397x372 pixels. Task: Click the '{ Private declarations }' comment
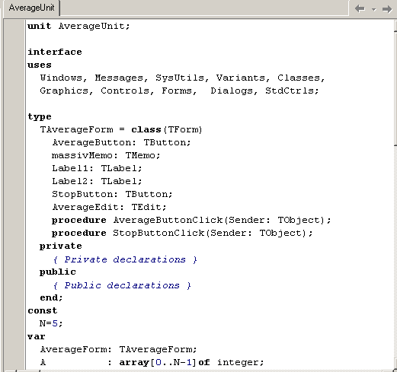pyautogui.click(x=125, y=259)
